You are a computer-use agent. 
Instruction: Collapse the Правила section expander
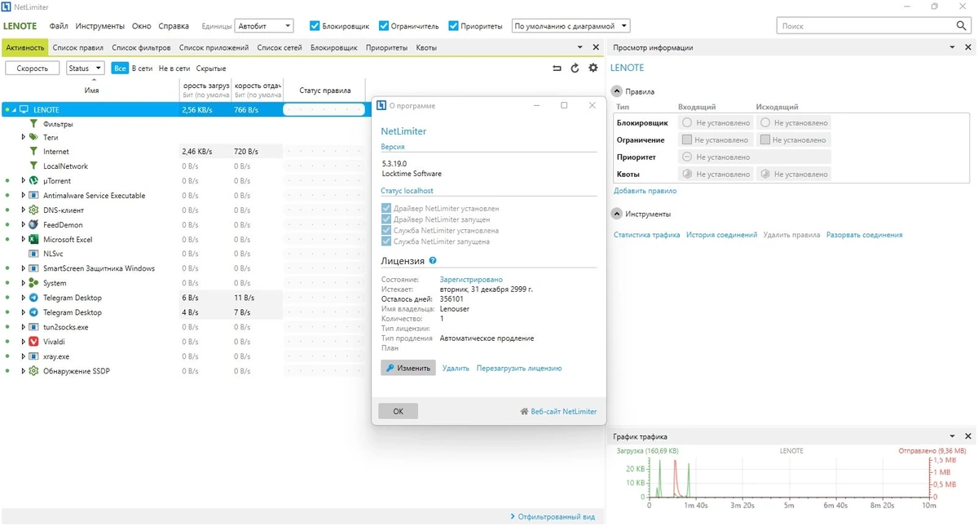tap(617, 91)
